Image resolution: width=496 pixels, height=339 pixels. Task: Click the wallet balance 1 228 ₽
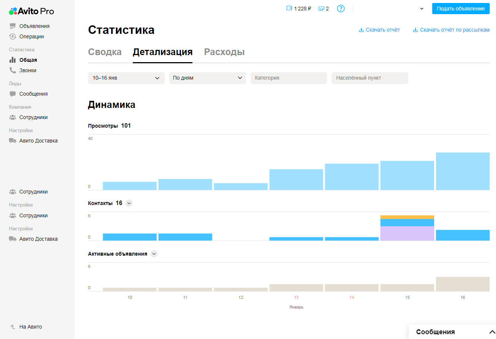[x=299, y=8]
